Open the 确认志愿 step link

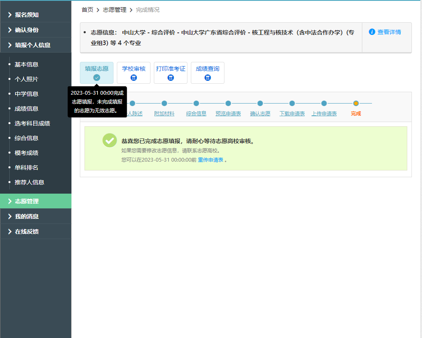point(260,114)
